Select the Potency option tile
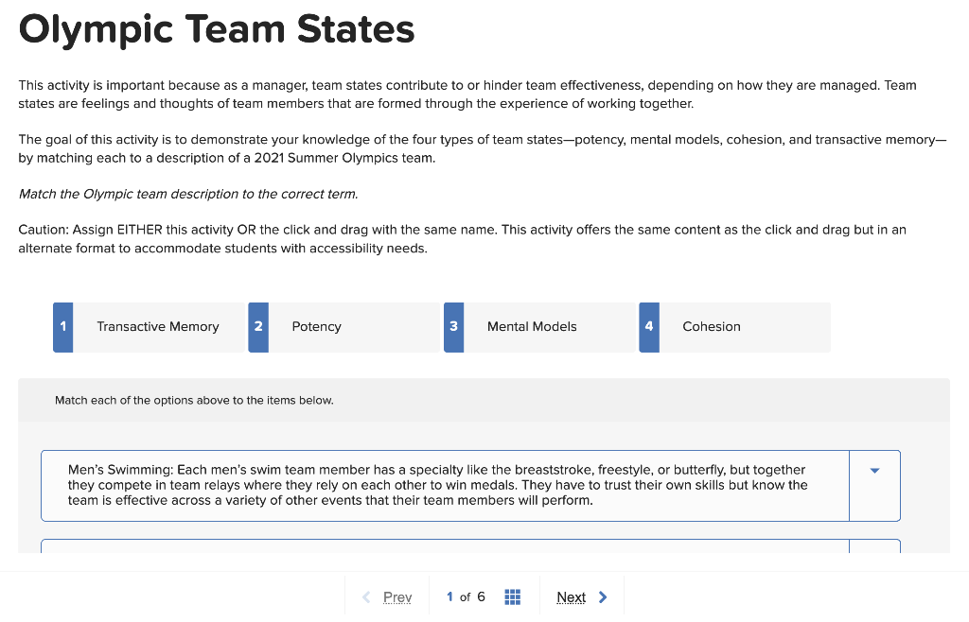 (316, 326)
